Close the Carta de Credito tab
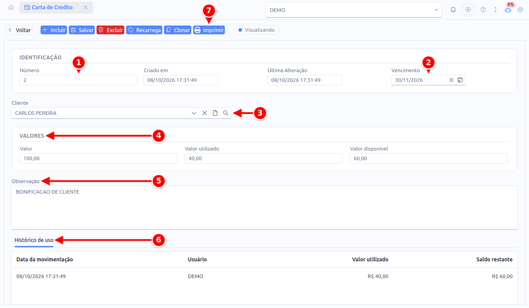 click(x=86, y=8)
